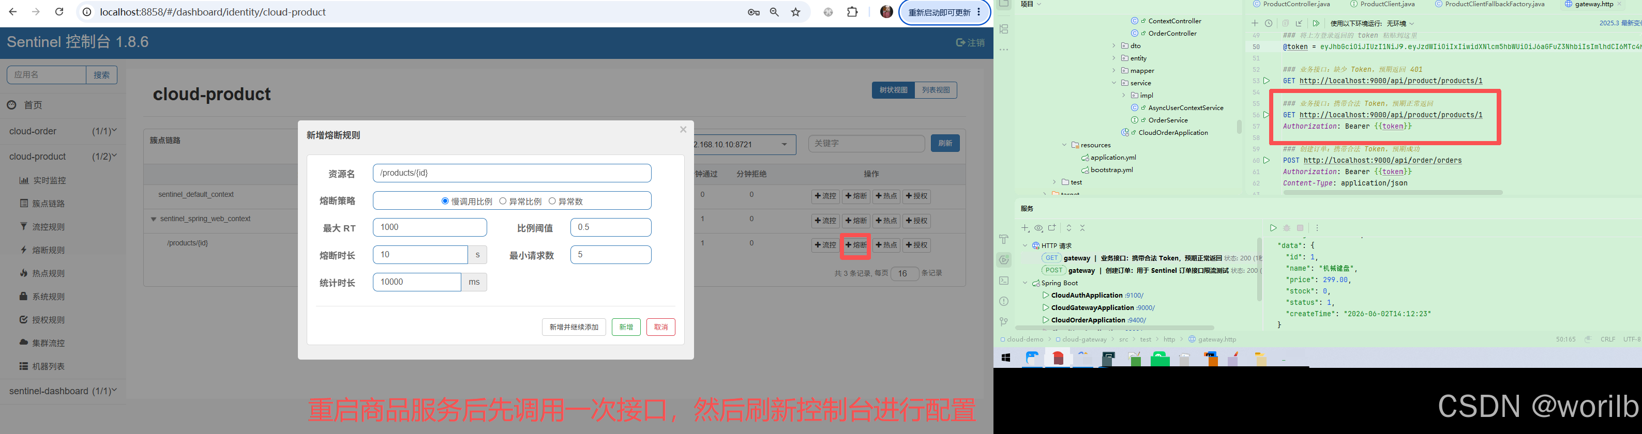This screenshot has height=434, width=1642.
Task: Open the browser extensions puzzle icon
Action: 852,12
